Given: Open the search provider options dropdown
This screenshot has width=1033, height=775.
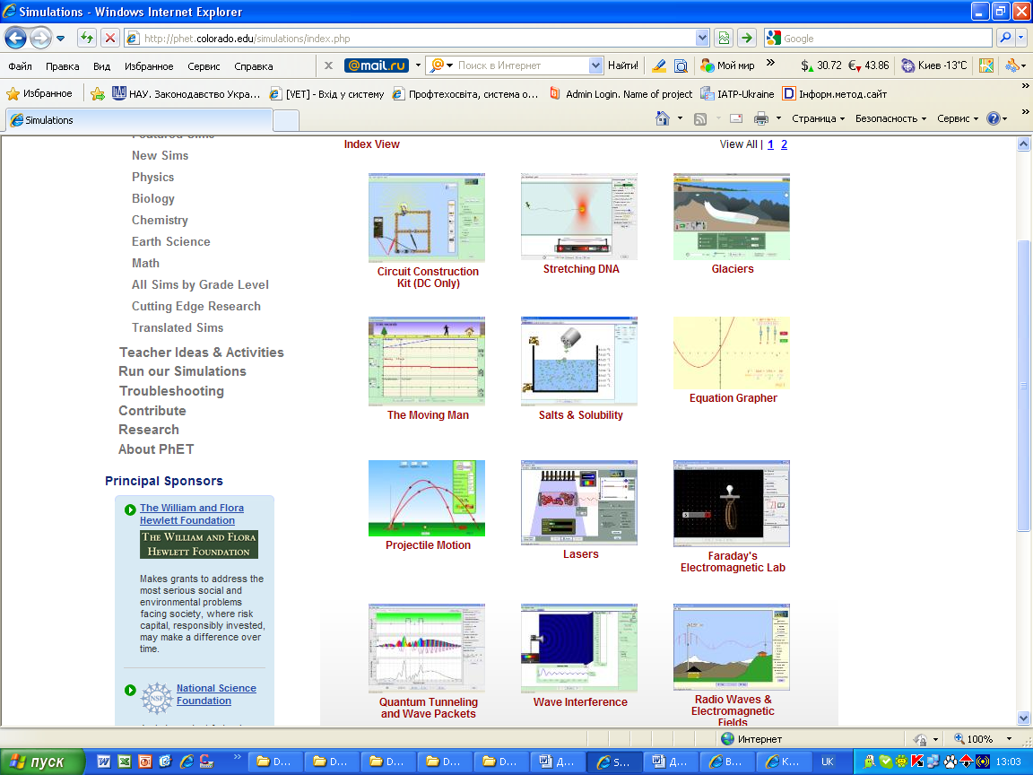Looking at the screenshot, I should [1021, 39].
